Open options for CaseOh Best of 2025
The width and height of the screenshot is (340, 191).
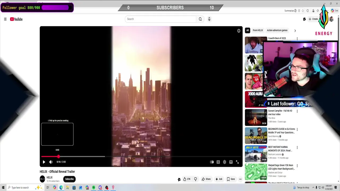coord(297,39)
